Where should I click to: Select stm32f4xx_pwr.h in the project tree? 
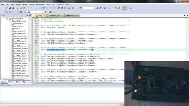coord(20,66)
